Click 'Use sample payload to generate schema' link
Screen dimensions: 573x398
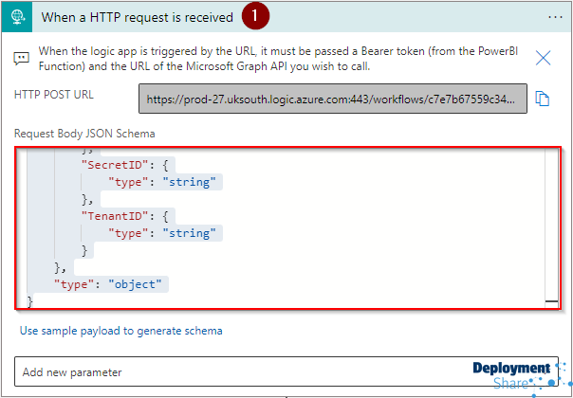(x=121, y=331)
